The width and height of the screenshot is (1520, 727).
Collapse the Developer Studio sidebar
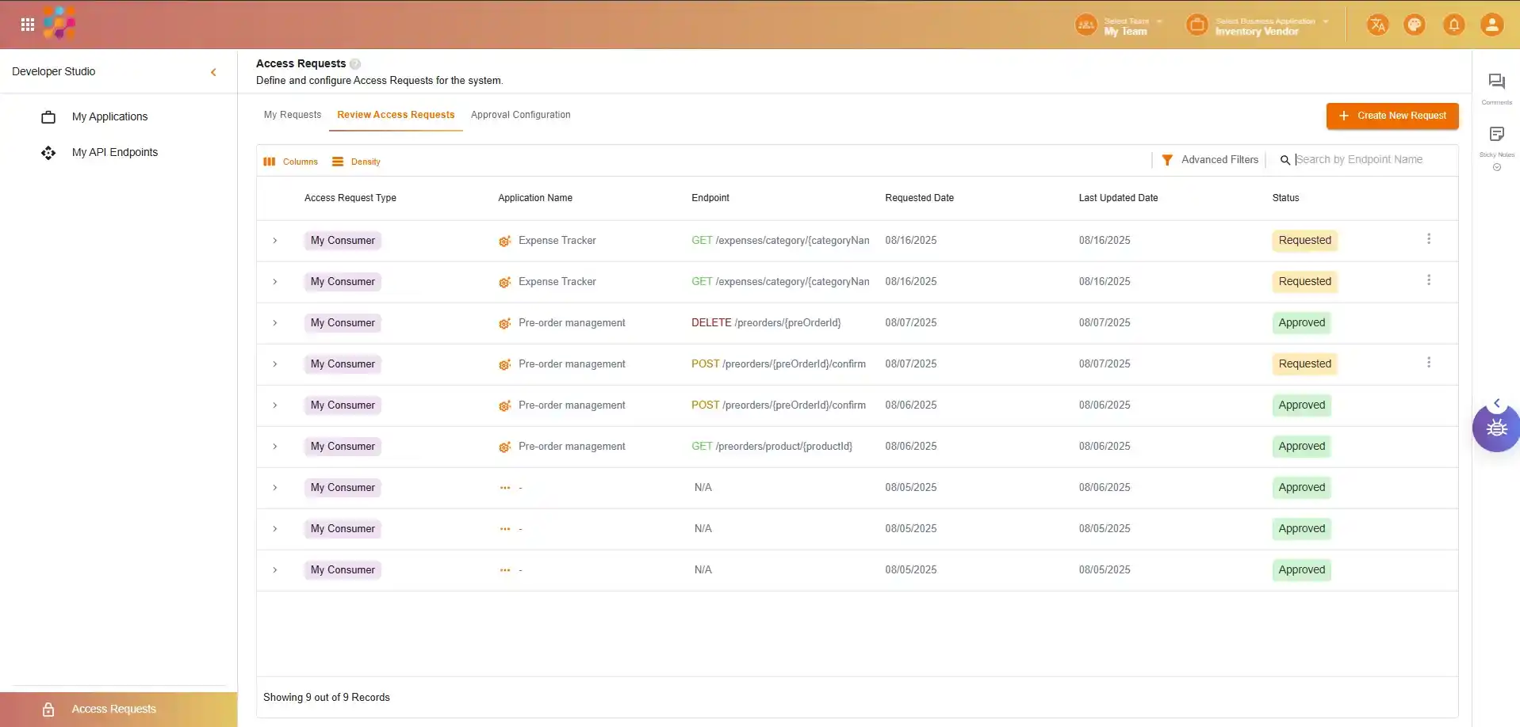213,72
